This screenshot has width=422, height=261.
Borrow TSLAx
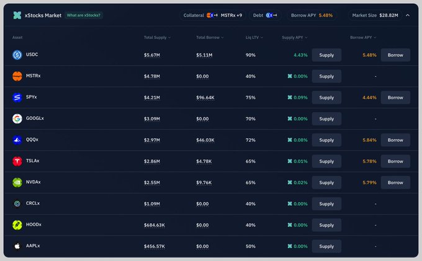point(395,161)
